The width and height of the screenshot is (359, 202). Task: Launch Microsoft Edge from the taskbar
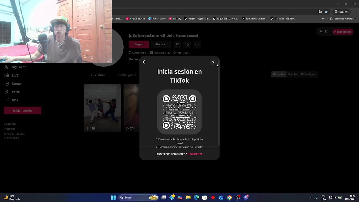pos(197,198)
